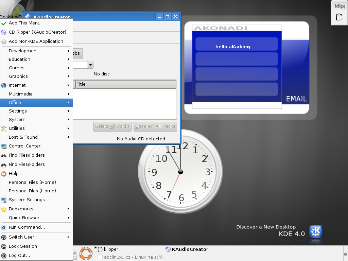Click the EMAIL label on Akonadi widget
This screenshot has height=261, width=348.
point(296,99)
